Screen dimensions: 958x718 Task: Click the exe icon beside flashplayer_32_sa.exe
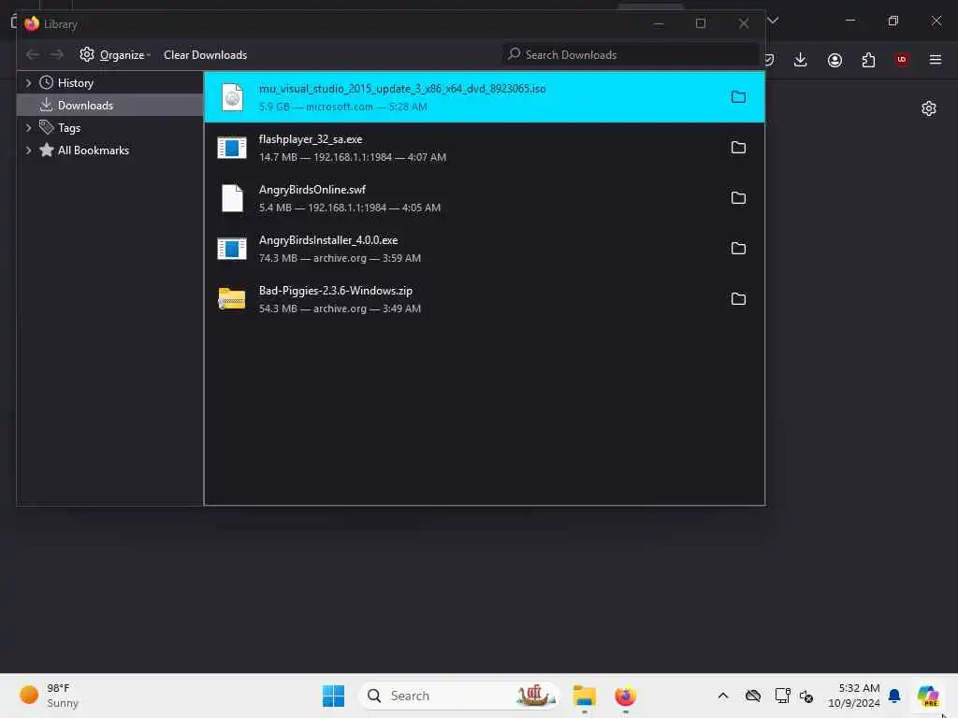click(x=232, y=148)
